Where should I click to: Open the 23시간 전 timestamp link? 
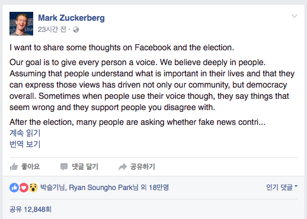click(52, 30)
